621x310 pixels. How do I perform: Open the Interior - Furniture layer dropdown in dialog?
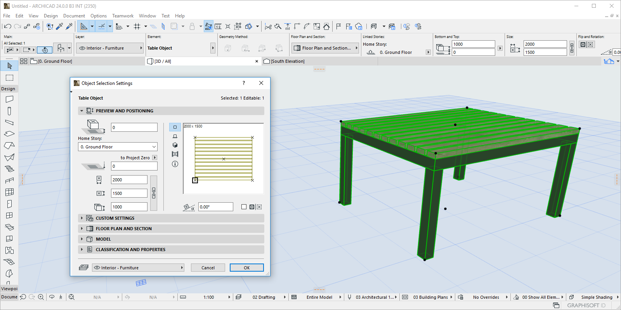pyautogui.click(x=138, y=268)
